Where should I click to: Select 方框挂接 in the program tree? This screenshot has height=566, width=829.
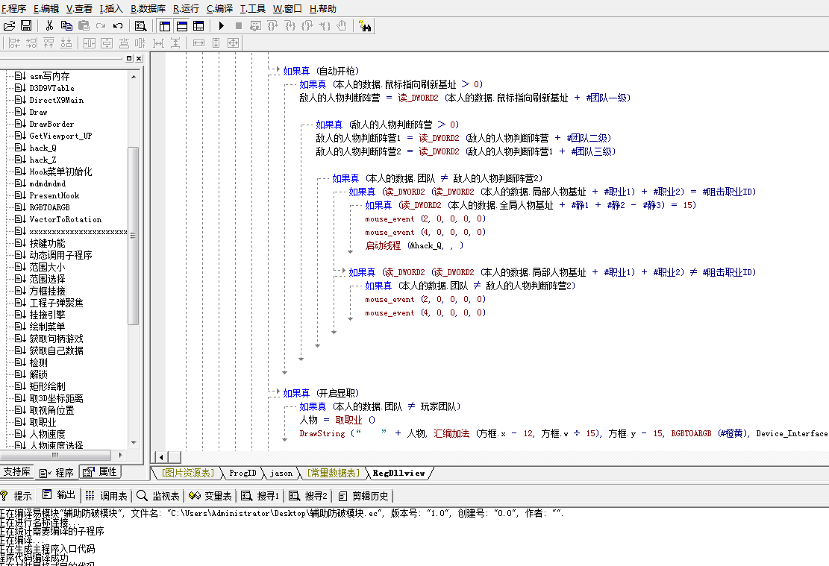coord(48,291)
